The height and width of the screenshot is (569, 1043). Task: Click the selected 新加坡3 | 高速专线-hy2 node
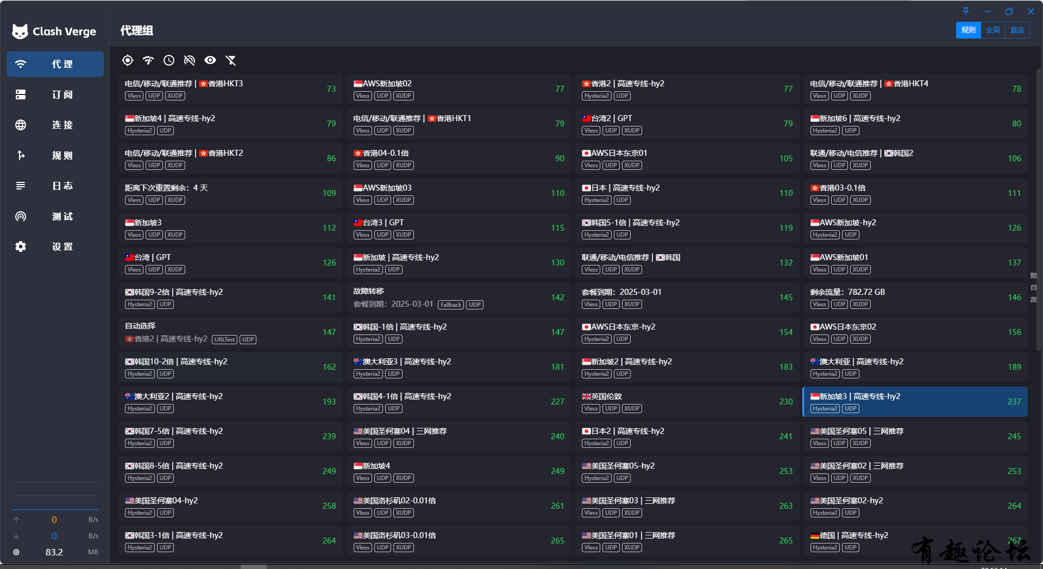click(915, 402)
